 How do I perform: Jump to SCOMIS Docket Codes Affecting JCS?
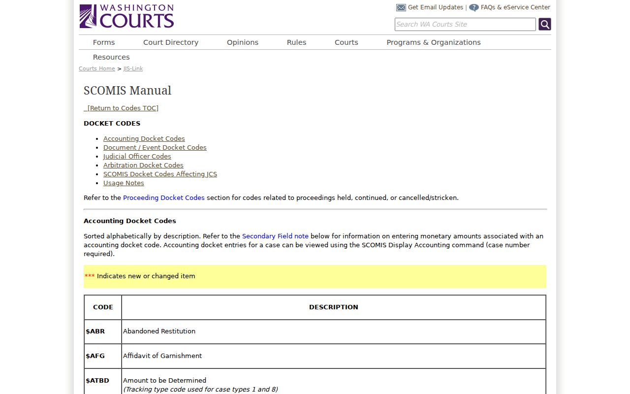[160, 174]
